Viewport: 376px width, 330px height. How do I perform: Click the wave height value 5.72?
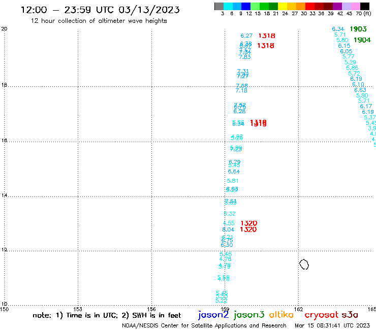(354, 73)
